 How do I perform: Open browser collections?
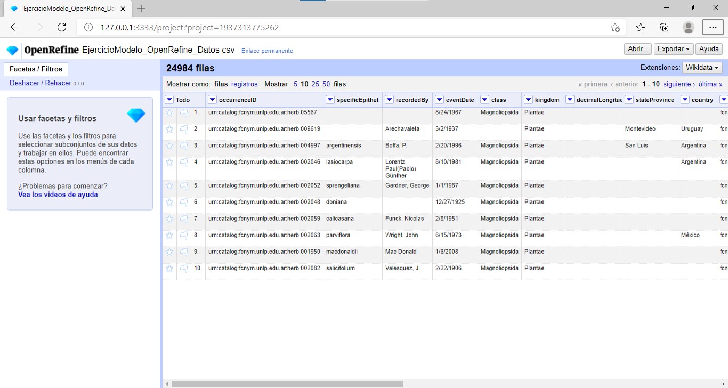(x=664, y=27)
